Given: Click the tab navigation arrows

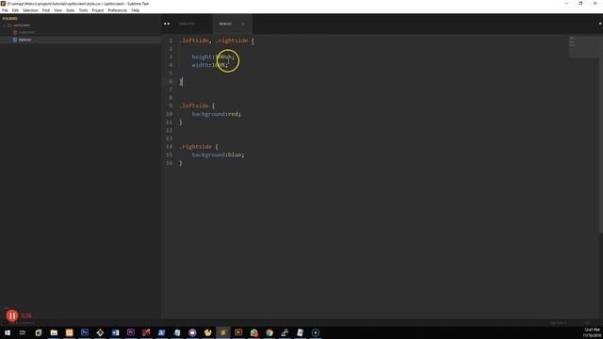Looking at the screenshot, I should pos(167,24).
